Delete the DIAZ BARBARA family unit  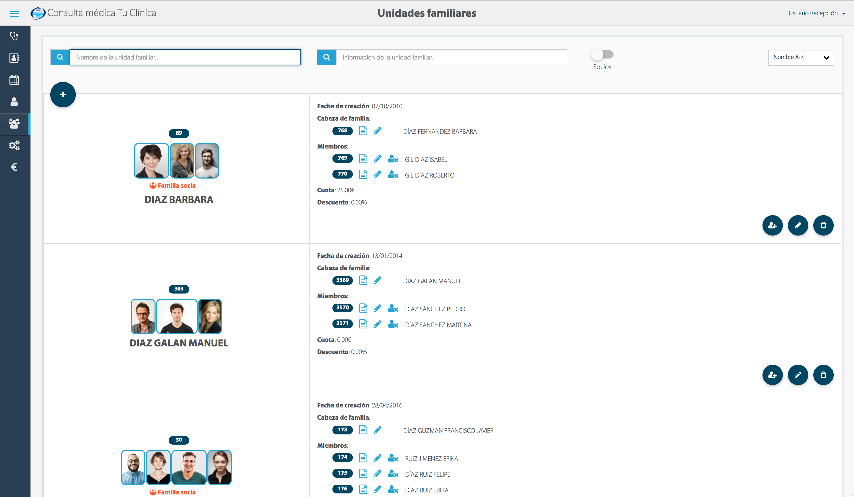(x=823, y=225)
